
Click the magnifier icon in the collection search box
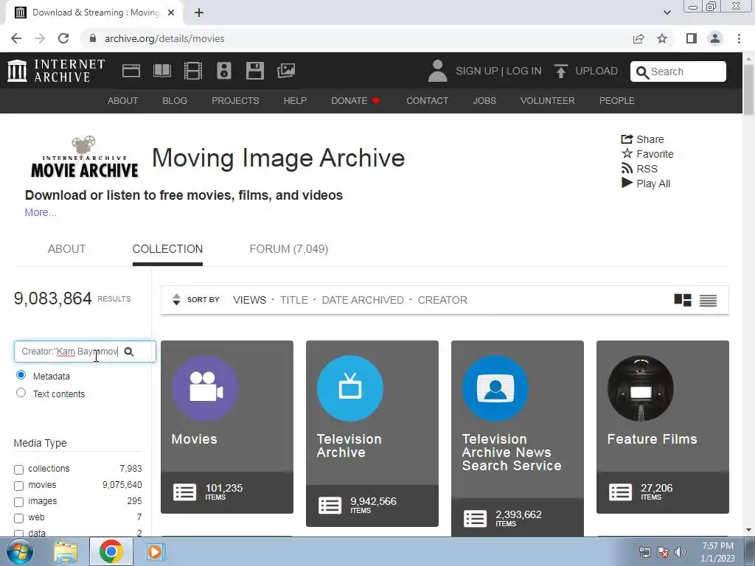point(129,352)
